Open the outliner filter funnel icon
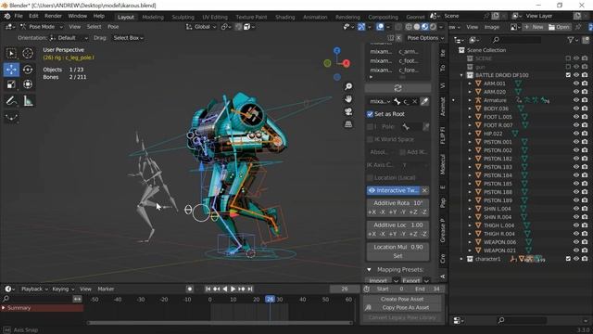593x334 pixels. pos(571,40)
